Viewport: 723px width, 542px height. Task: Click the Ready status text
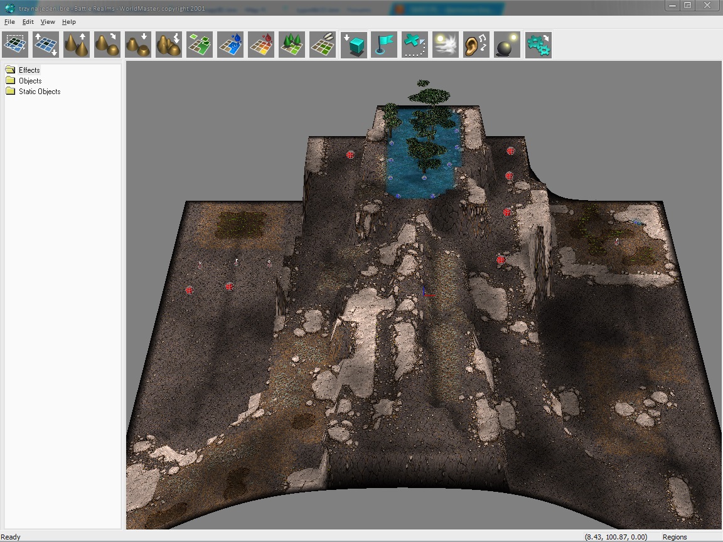tap(11, 537)
